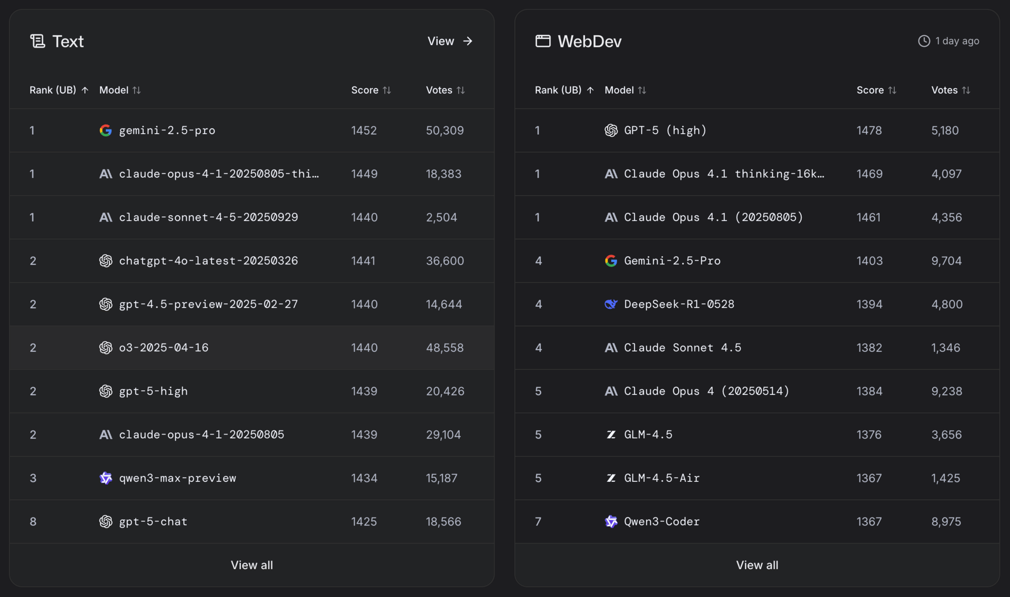This screenshot has height=597, width=1010.
Task: Click the Google icon beside gemini-2.5-pro
Action: tap(105, 130)
